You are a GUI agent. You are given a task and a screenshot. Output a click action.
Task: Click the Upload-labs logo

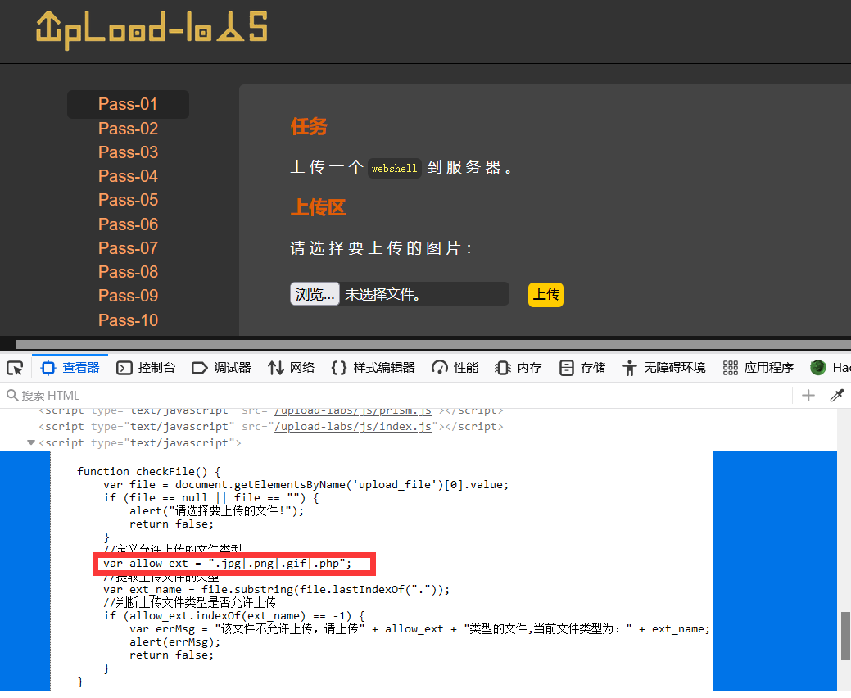[152, 29]
